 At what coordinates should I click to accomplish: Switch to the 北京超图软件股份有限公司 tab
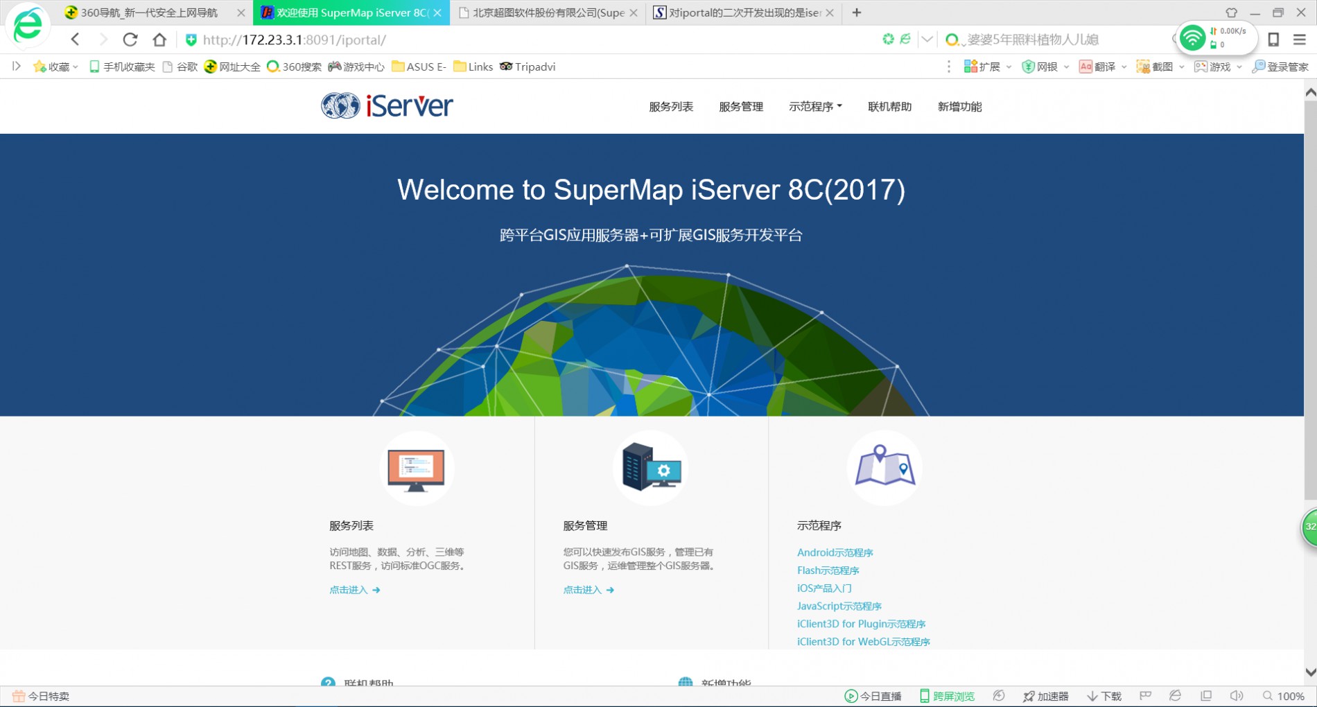pyautogui.click(x=548, y=12)
